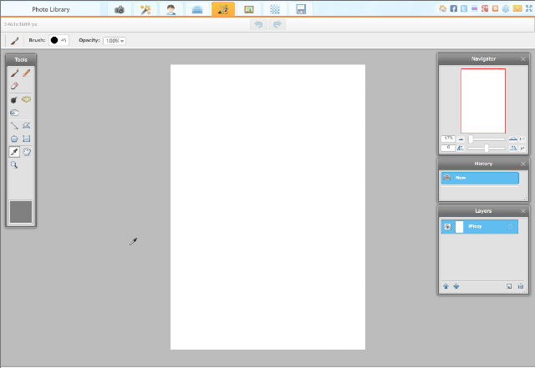Open the Opacity 100% dropdown
The image size is (535, 368).
(x=115, y=41)
